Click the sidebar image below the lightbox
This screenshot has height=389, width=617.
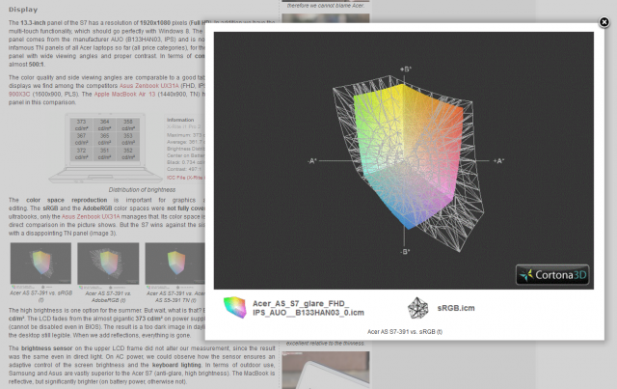[x=326, y=368]
